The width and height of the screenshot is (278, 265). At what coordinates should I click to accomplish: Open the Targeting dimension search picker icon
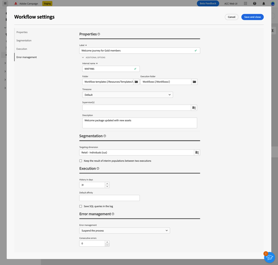click(x=197, y=153)
